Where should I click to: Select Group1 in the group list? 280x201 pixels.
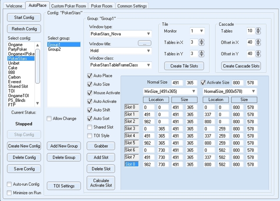(64, 45)
